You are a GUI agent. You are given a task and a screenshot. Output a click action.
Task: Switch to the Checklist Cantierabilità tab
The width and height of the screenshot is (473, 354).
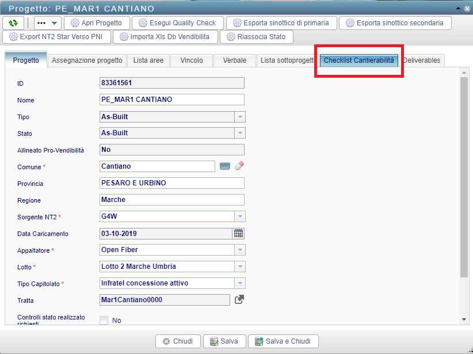click(x=359, y=60)
